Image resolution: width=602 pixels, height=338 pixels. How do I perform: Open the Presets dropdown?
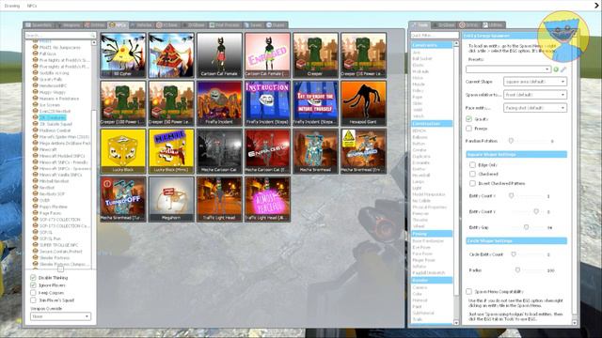508,69
